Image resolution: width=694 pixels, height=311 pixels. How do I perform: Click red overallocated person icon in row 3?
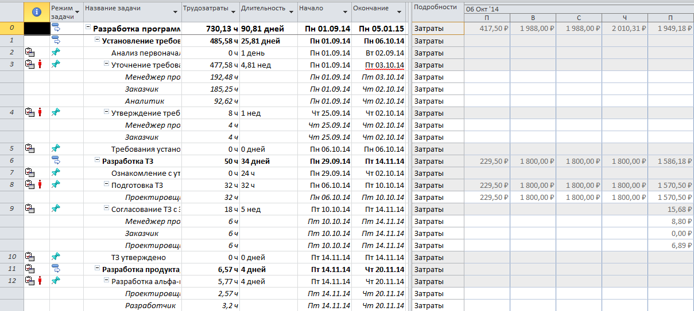pos(40,65)
